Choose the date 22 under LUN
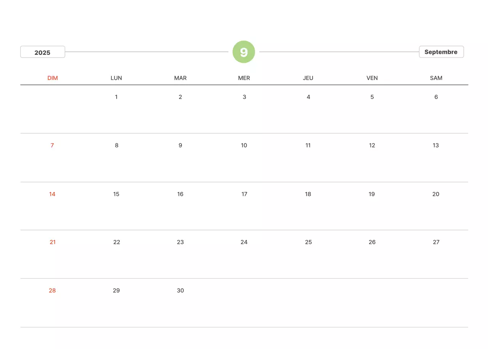The width and height of the screenshot is (488, 349). point(117,242)
